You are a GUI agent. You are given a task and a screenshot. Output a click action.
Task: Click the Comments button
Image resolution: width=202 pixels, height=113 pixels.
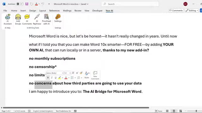click(x=176, y=10)
